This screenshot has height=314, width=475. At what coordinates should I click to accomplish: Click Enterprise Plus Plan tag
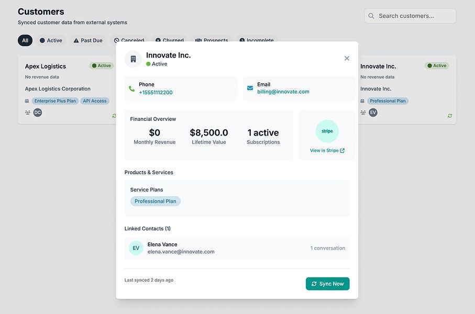point(55,101)
